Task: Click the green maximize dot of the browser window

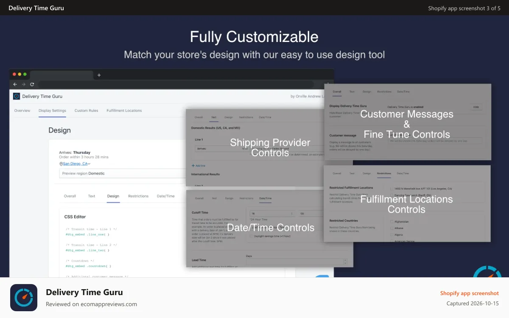Action: click(25, 74)
